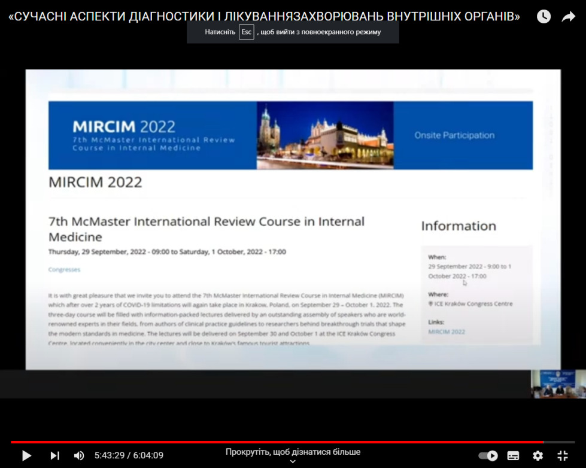Open the Share arrow icon

[568, 17]
